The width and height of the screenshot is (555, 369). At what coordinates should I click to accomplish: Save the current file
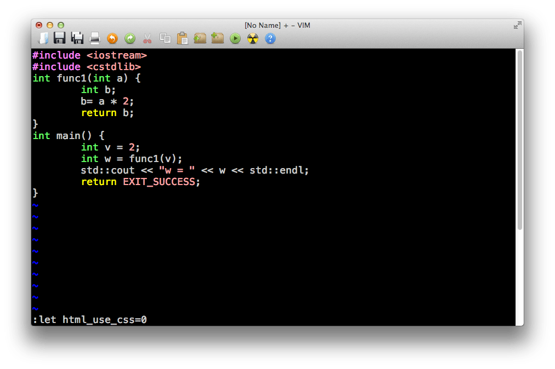pyautogui.click(x=60, y=38)
